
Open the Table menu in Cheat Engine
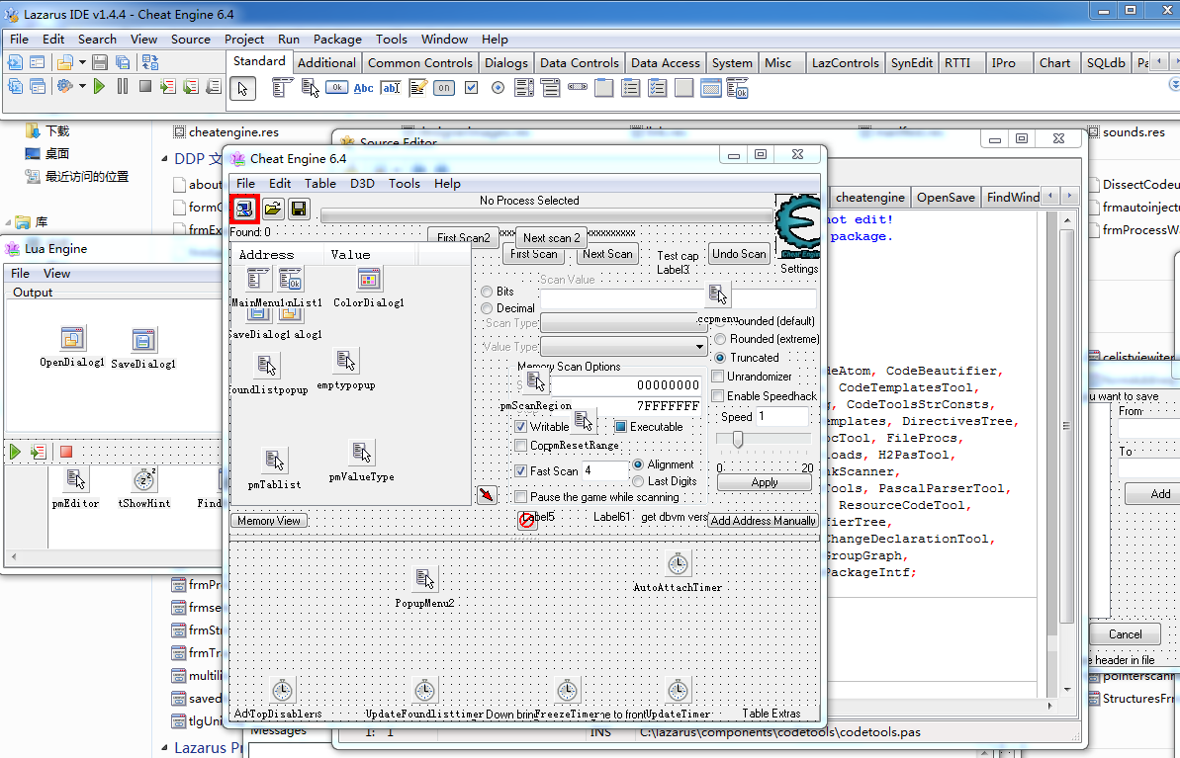(319, 184)
